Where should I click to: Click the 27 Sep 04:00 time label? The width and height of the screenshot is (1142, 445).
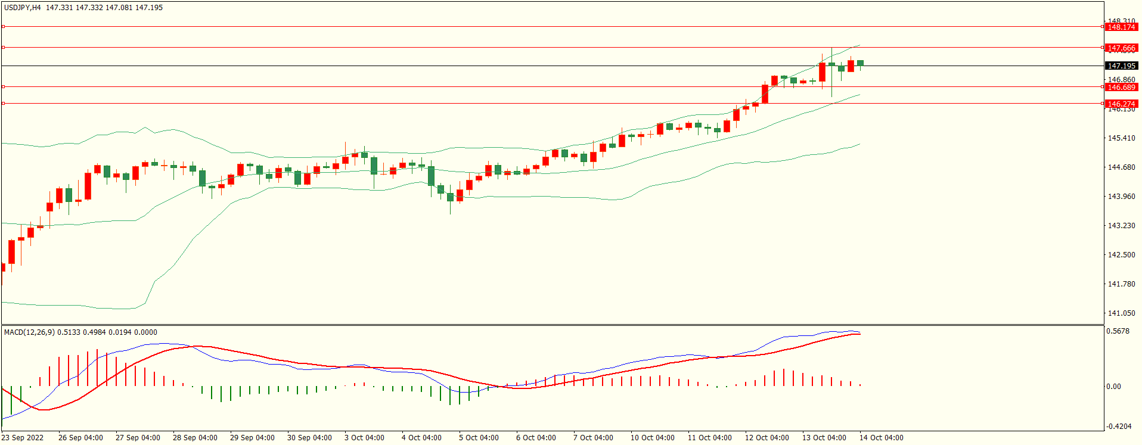point(138,437)
